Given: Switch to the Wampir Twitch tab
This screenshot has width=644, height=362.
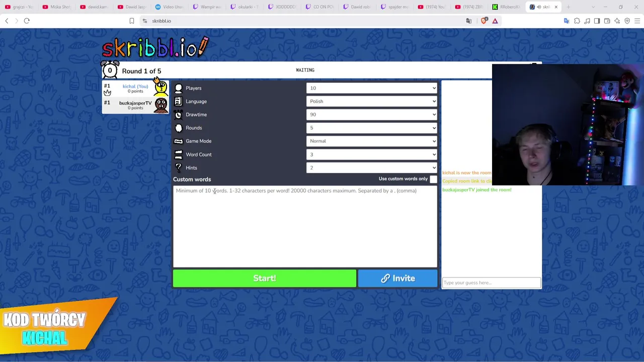Looking at the screenshot, I should [x=207, y=7].
